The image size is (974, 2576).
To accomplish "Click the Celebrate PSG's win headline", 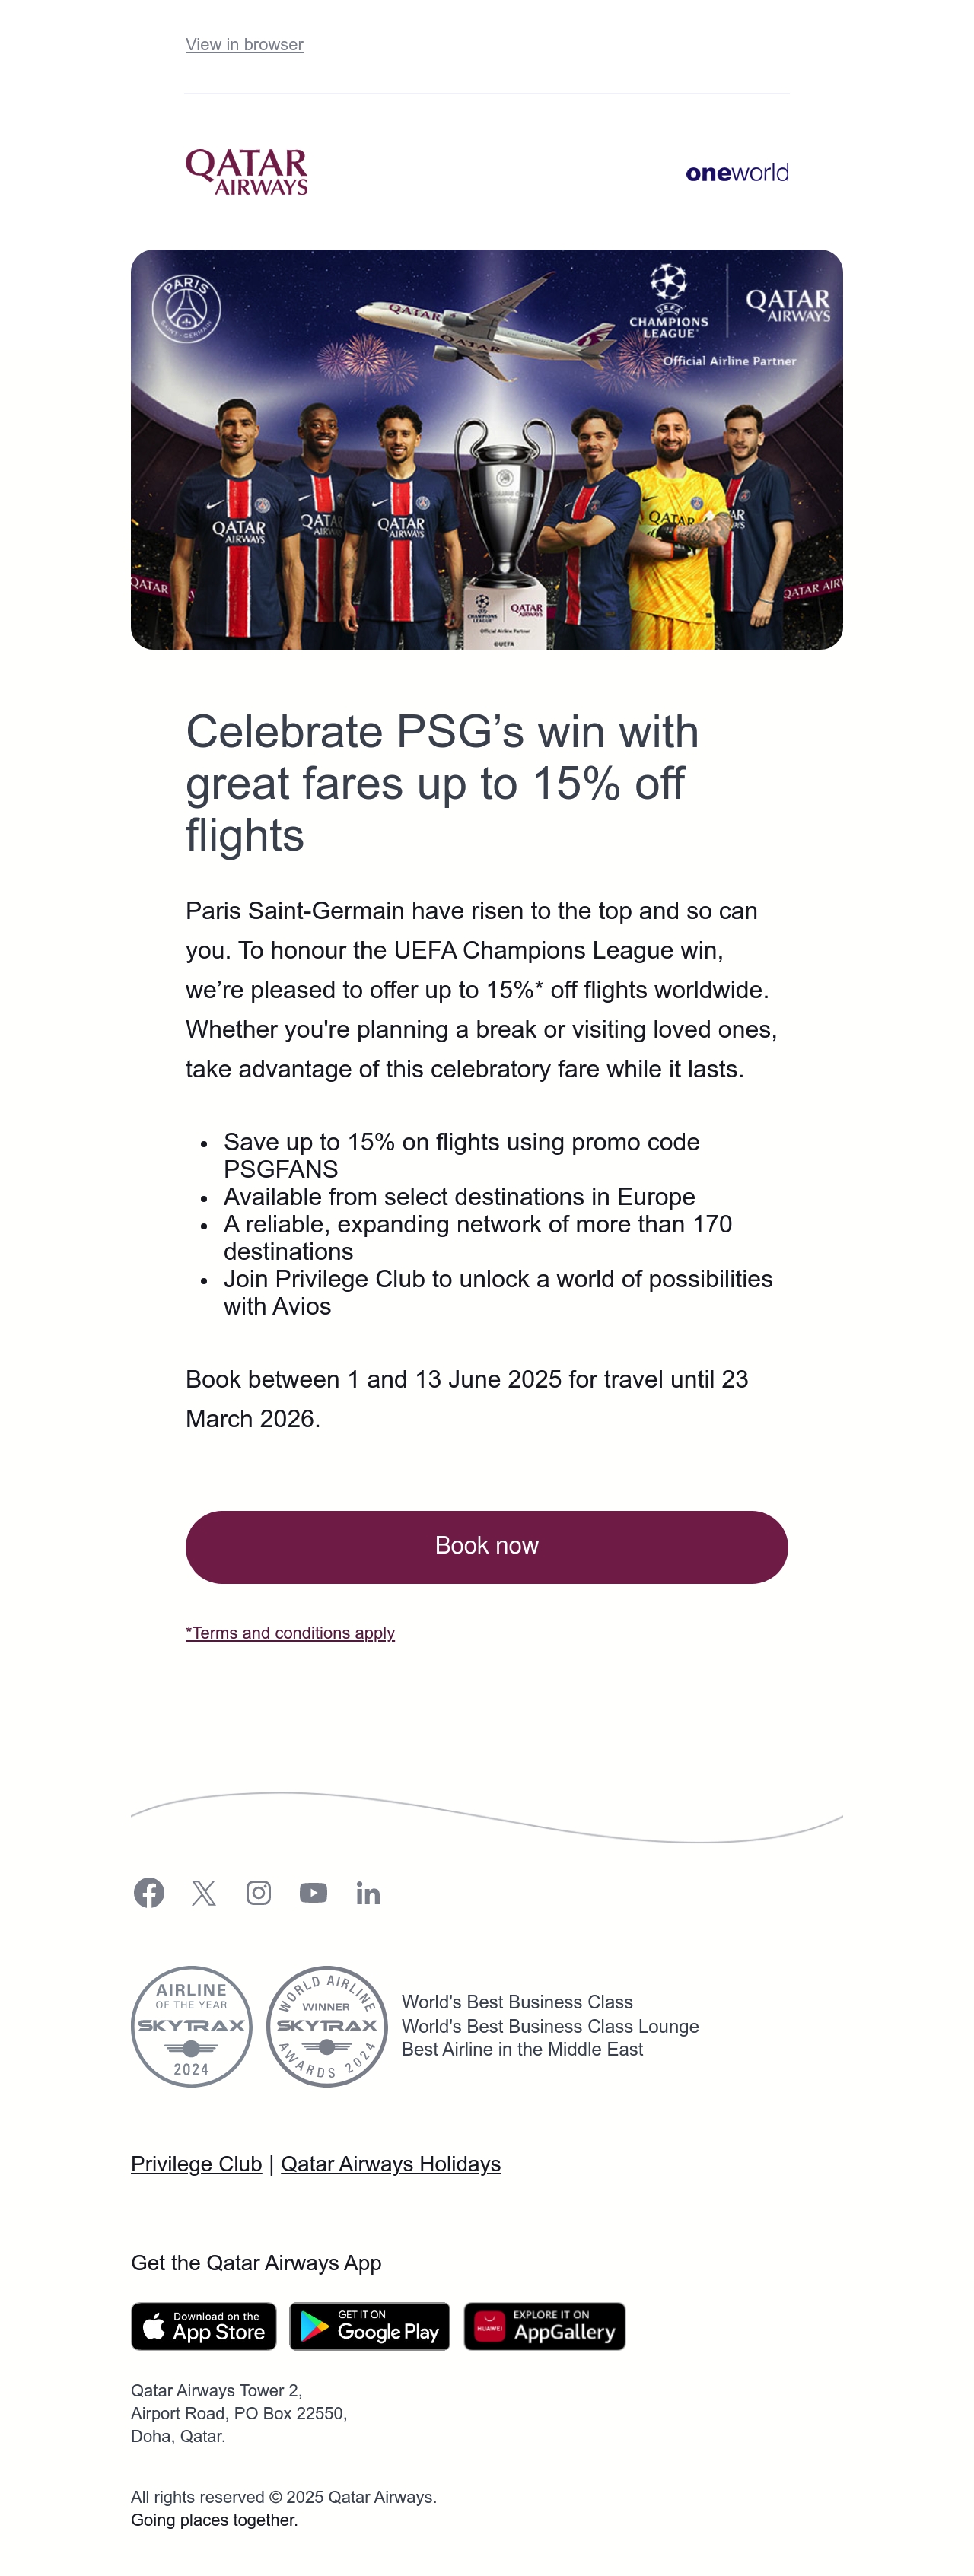I will pyautogui.click(x=442, y=783).
